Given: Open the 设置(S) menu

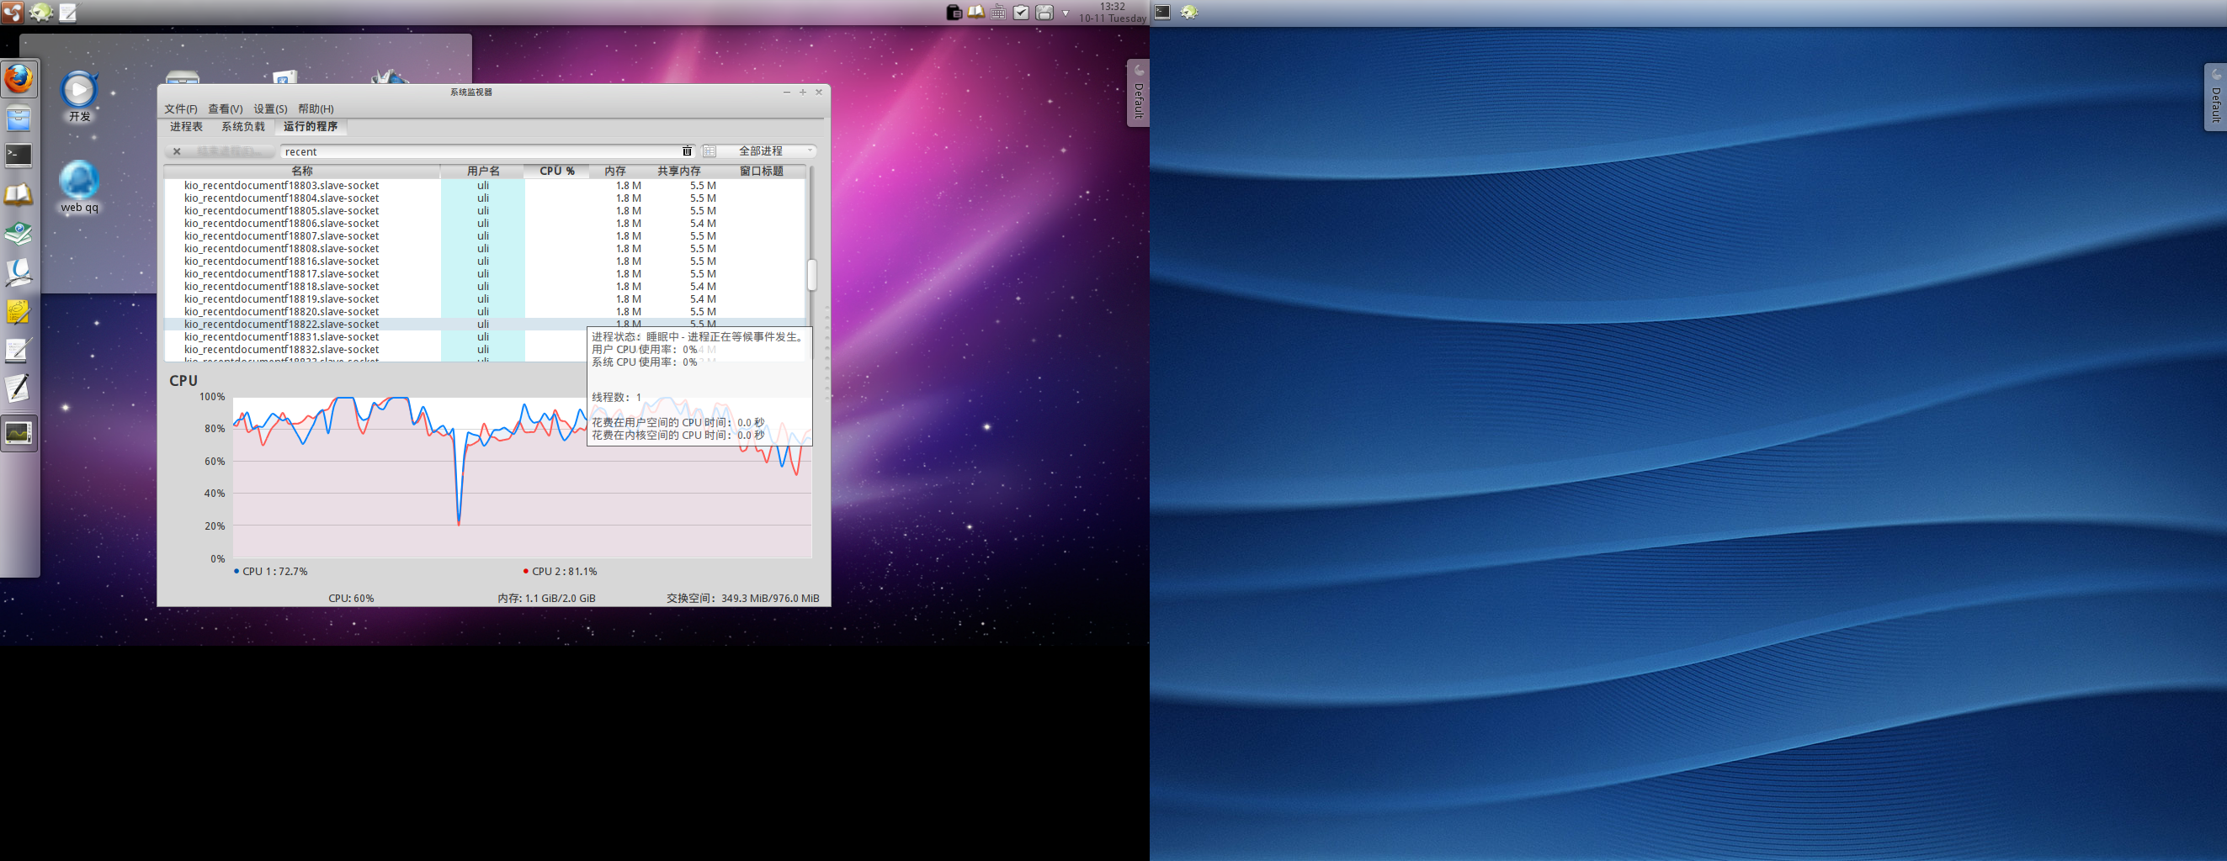Looking at the screenshot, I should click(269, 108).
